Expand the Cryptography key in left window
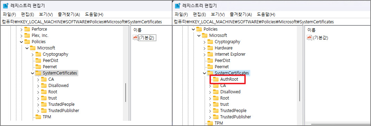The height and width of the screenshot is (126, 371). [x=33, y=54]
